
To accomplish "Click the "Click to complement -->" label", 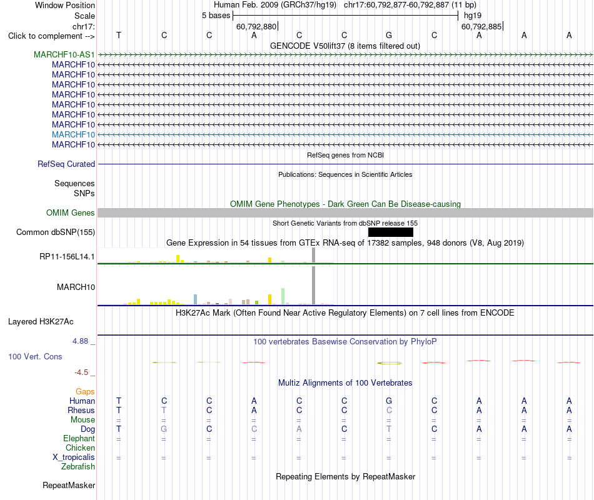I will [x=51, y=36].
